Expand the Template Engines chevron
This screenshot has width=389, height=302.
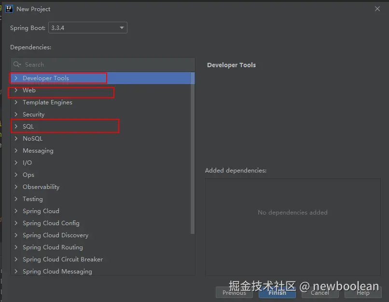click(16, 102)
